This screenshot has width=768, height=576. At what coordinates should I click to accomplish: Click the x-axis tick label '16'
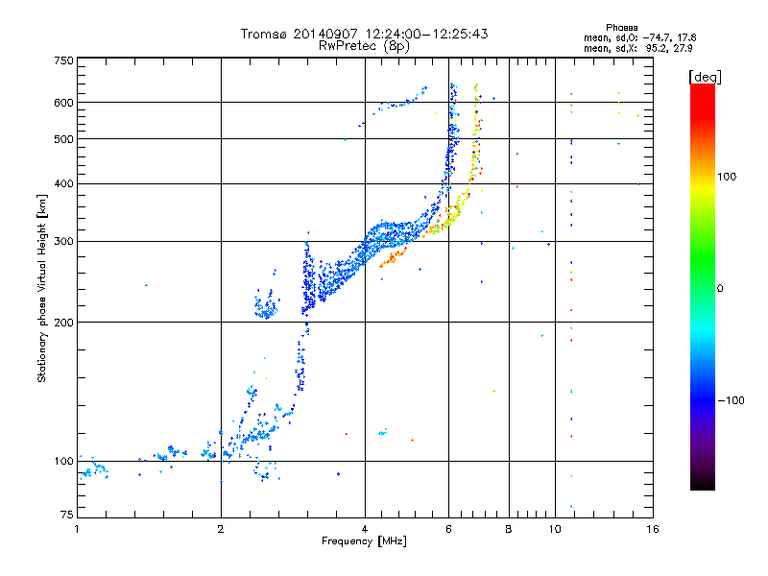[653, 529]
